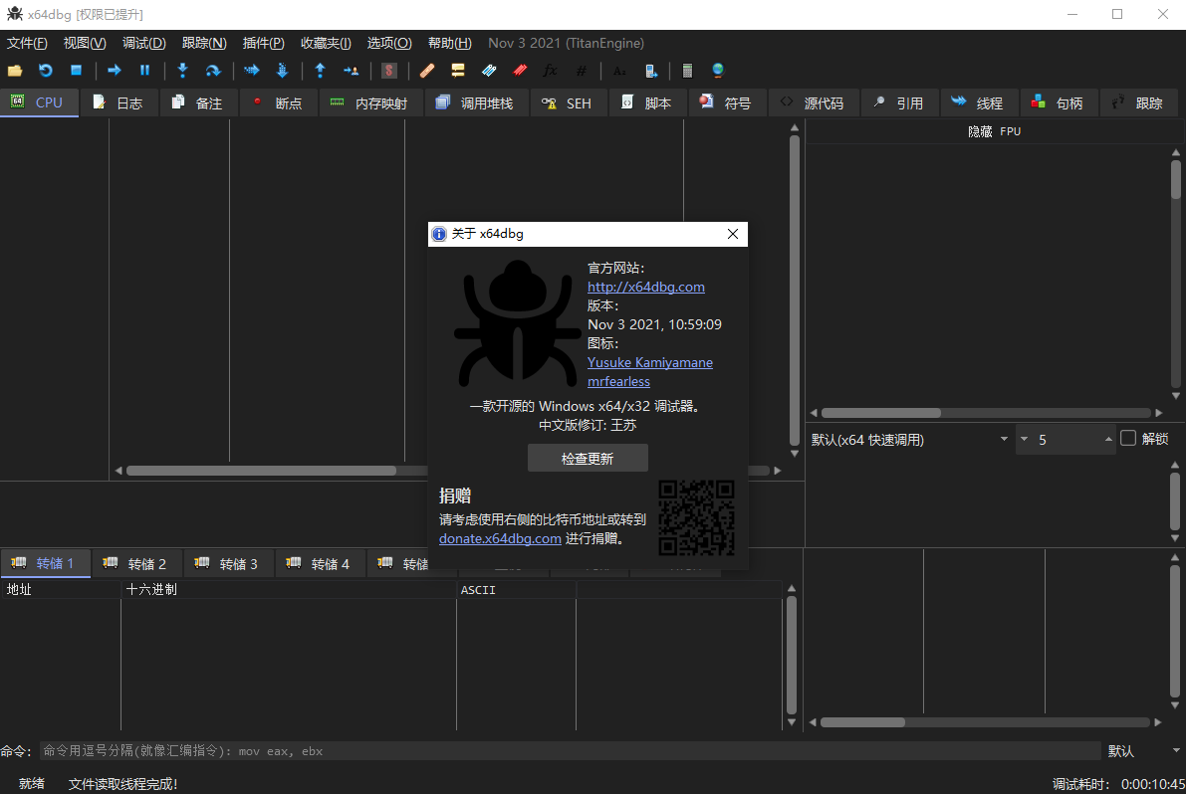Click the stack panel horizontal scrollbar thumb
This screenshot has height=794, width=1186.
coord(863,723)
